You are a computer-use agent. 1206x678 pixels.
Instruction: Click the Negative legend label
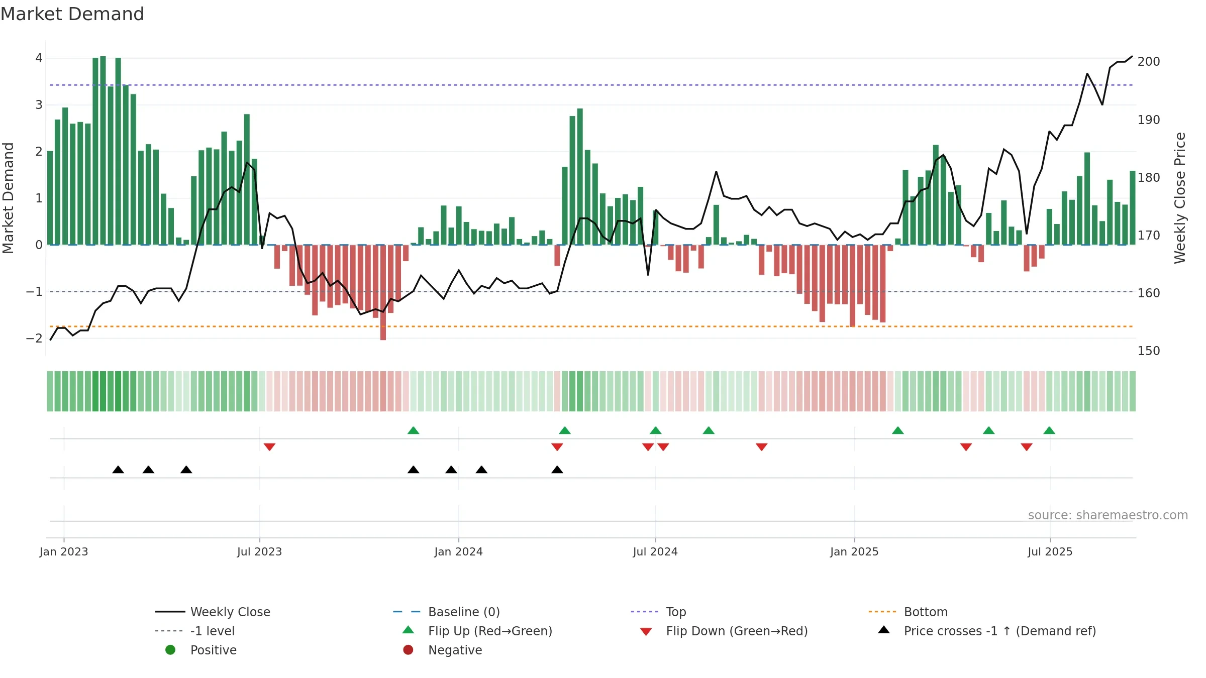[455, 650]
